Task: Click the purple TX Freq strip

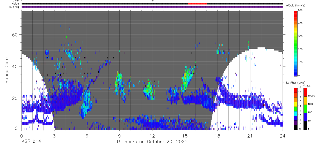Action: point(152,7)
